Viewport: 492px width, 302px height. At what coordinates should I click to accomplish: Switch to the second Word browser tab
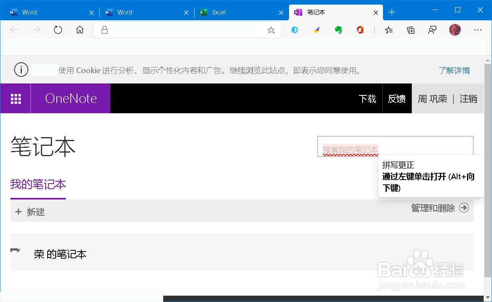coord(146,12)
